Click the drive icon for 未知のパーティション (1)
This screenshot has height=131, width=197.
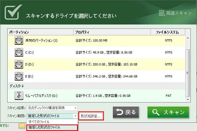coord(19,40)
